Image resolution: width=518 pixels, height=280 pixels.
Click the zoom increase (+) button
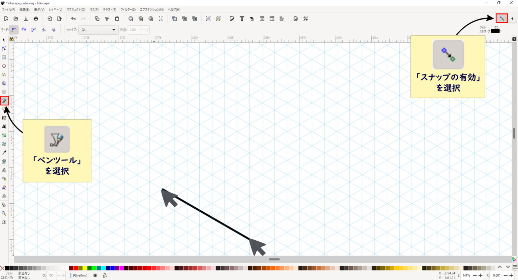pos(480,275)
